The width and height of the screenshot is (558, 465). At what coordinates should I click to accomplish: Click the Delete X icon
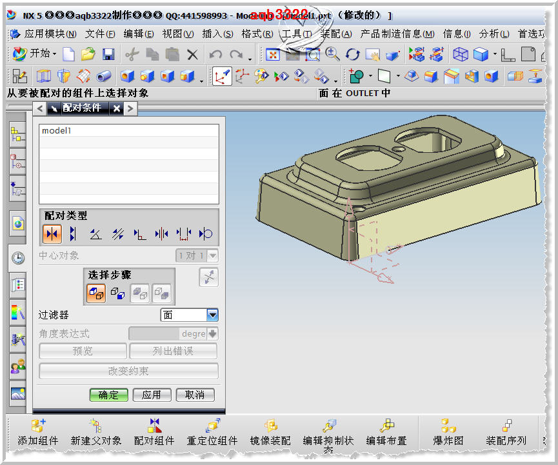point(192,55)
